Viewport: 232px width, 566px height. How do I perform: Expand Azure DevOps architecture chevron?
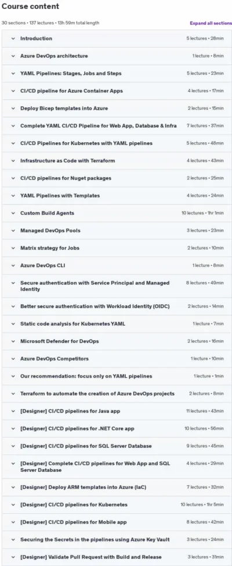[x=13, y=56]
